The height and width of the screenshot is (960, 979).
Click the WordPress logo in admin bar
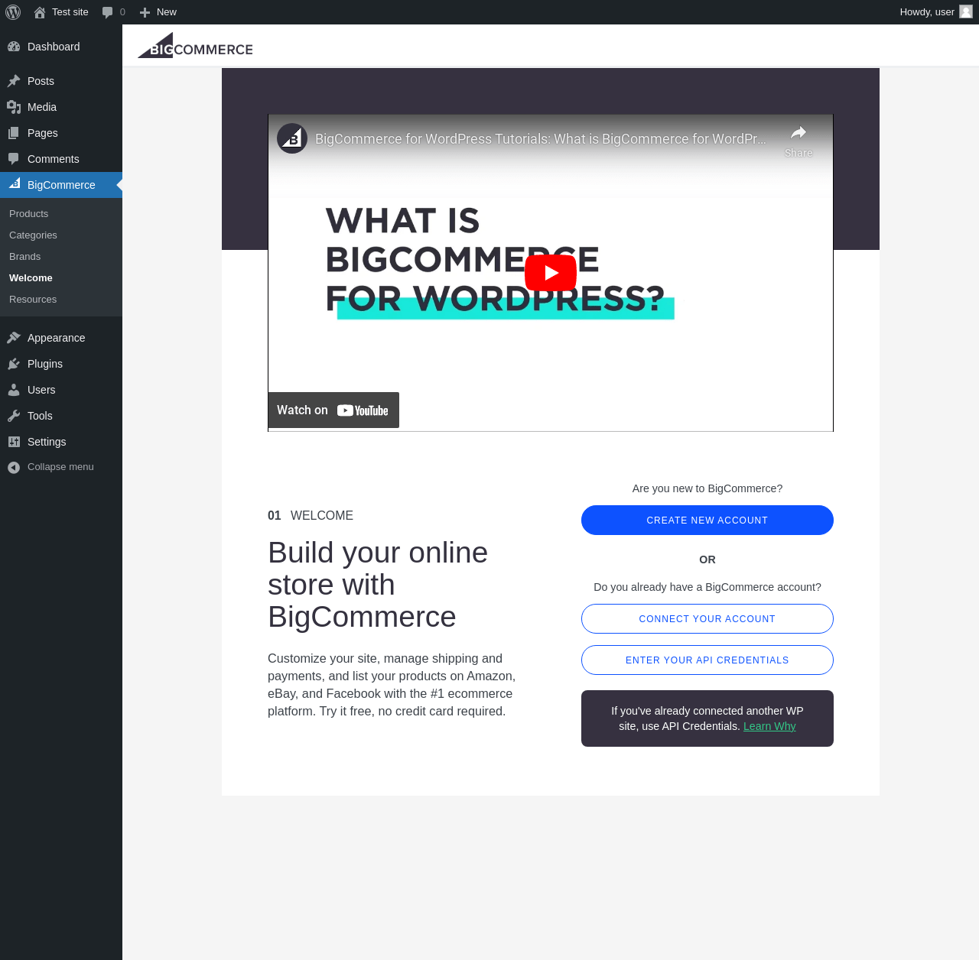pos(13,12)
